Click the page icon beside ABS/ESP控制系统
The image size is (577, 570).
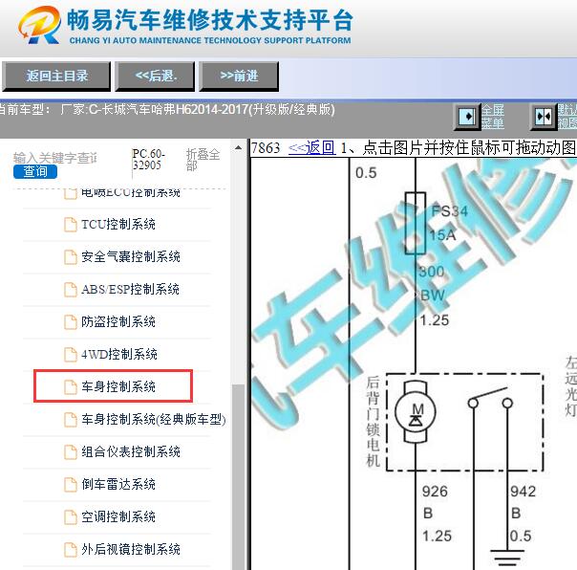pyautogui.click(x=71, y=290)
